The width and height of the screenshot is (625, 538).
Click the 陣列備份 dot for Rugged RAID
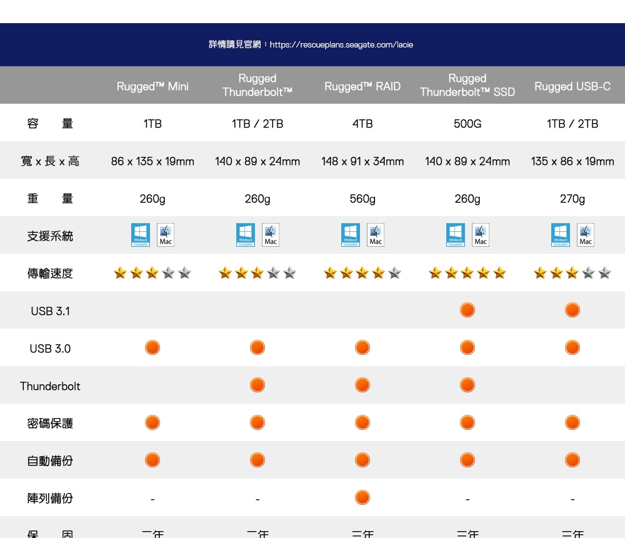[x=362, y=497]
